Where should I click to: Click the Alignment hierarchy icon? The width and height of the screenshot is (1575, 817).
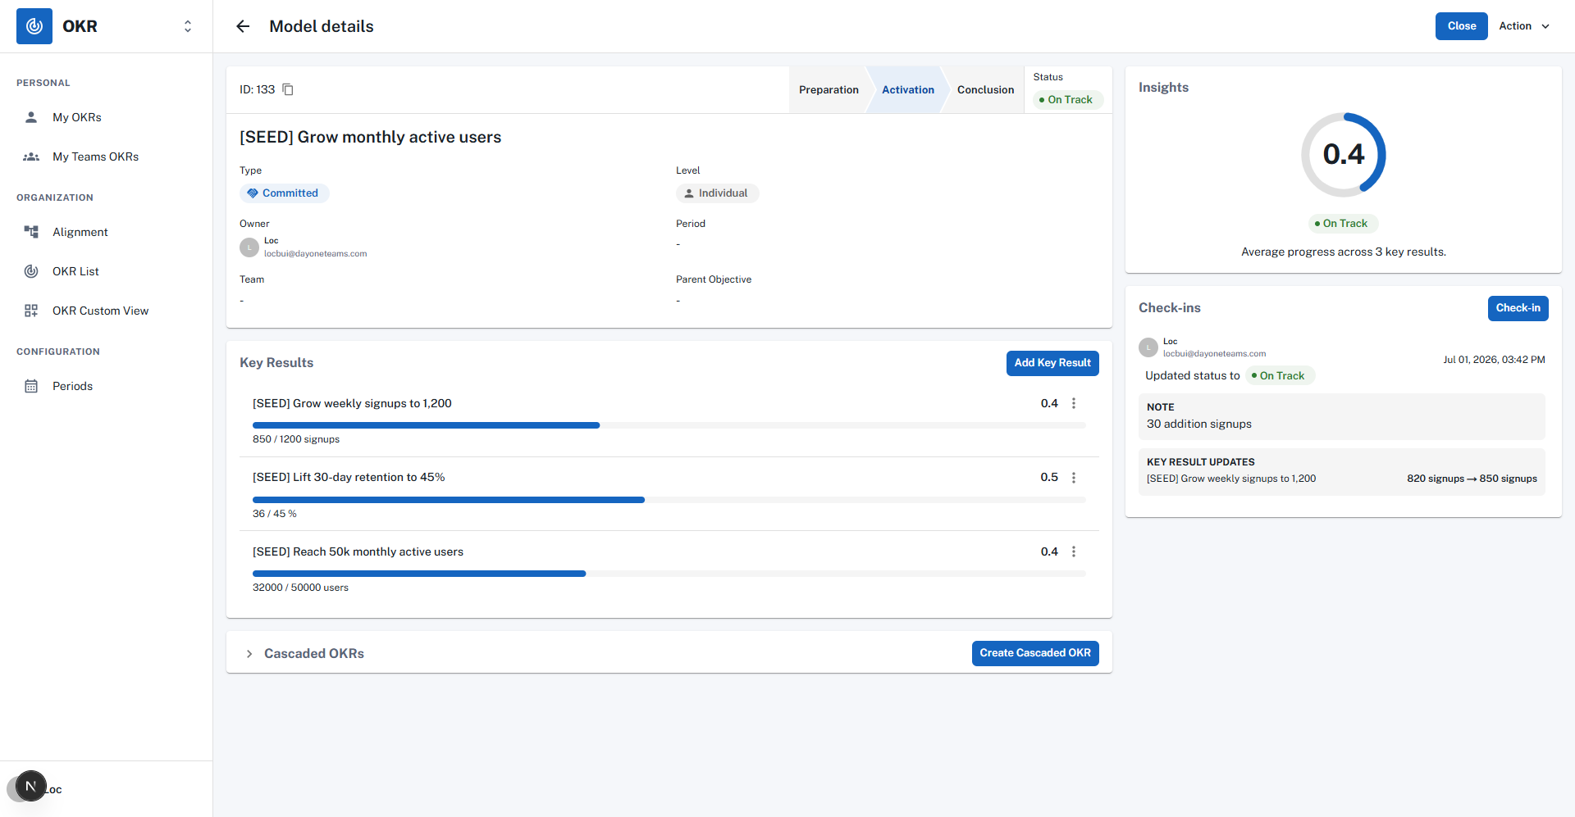[x=31, y=232]
